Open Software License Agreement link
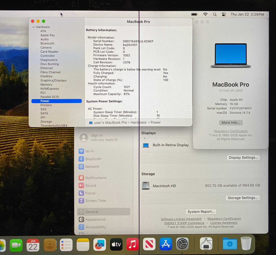Image resolution: width=276 pixels, height=255 pixels. pyautogui.click(x=181, y=219)
